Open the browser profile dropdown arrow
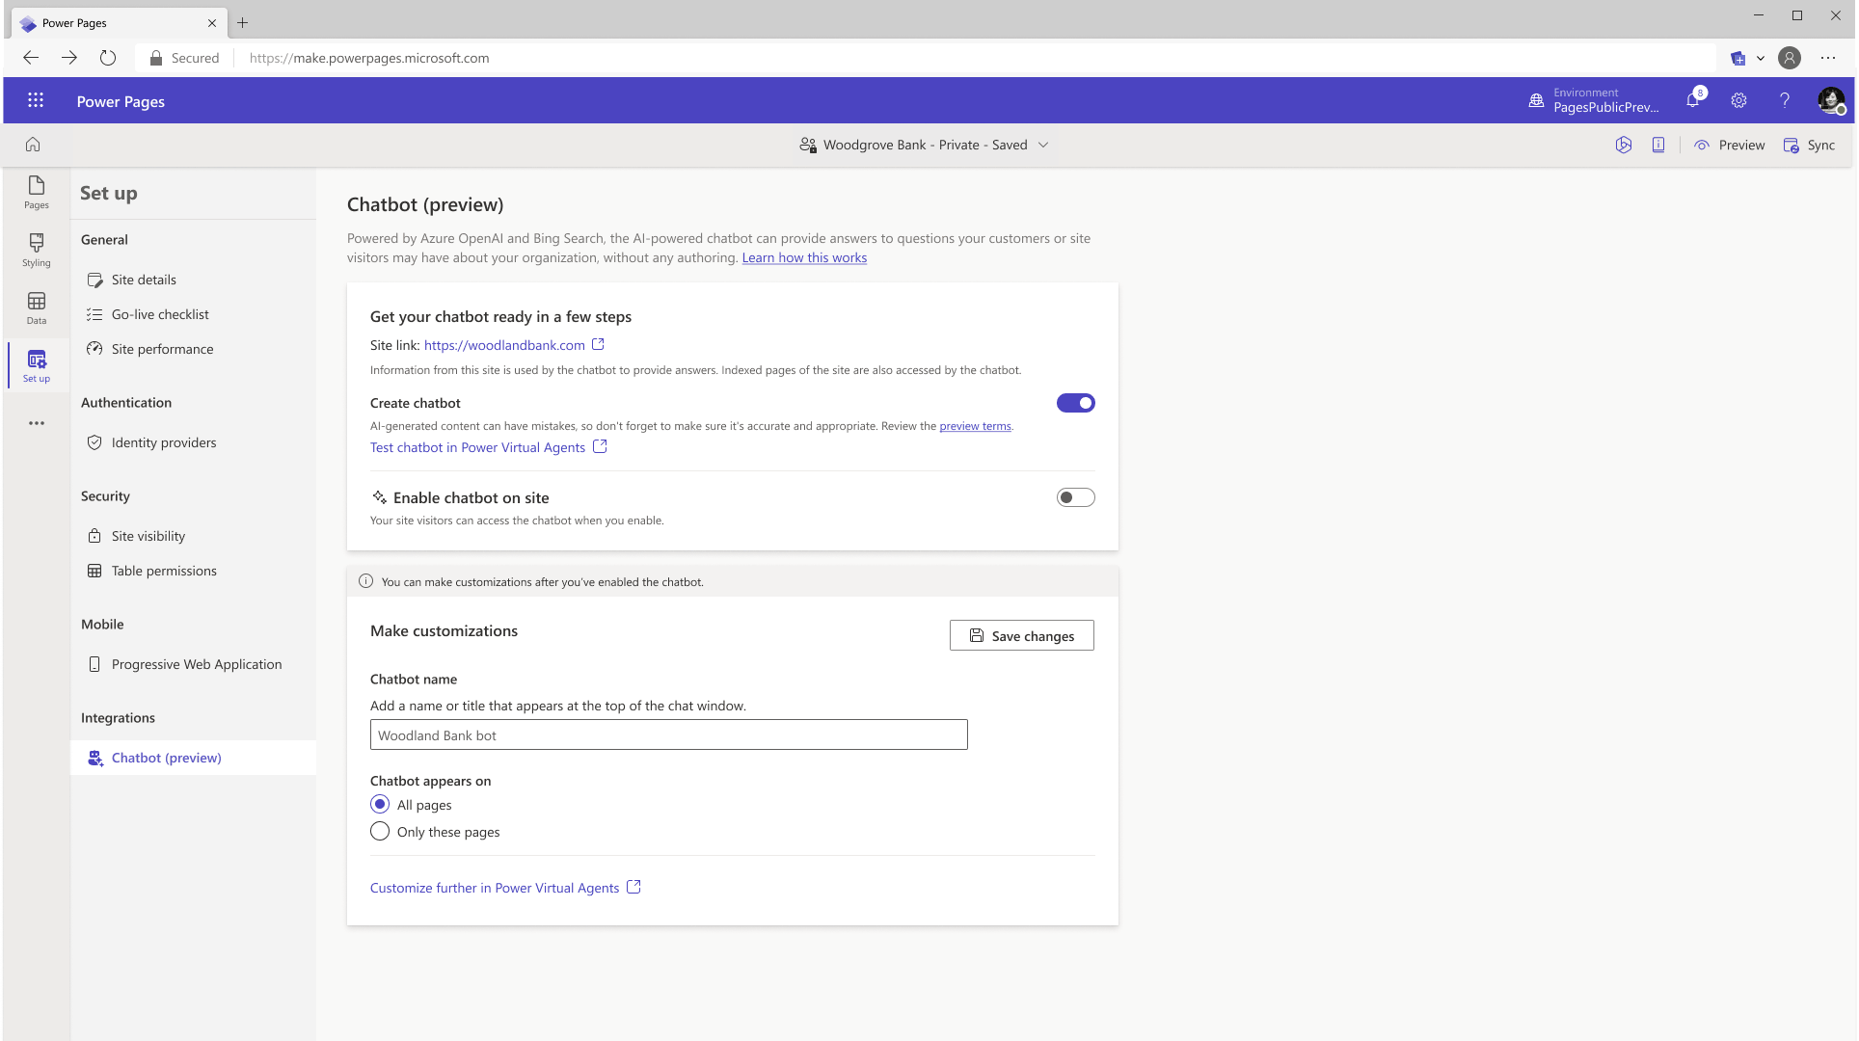 1760,58
